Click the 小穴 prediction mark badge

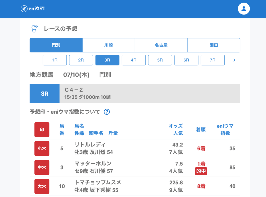click(42, 149)
